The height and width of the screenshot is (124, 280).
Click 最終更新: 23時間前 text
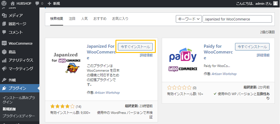(139, 106)
